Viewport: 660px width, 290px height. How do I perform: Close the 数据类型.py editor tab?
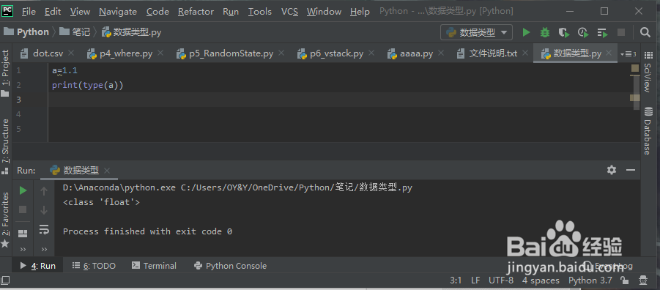[x=609, y=53]
